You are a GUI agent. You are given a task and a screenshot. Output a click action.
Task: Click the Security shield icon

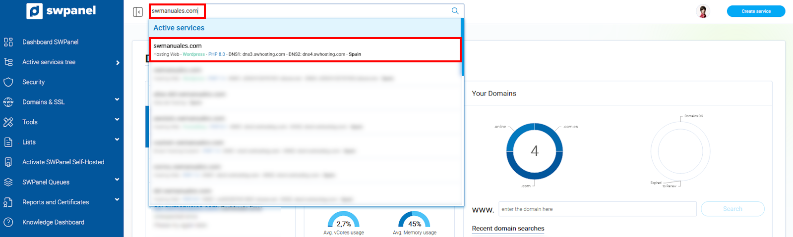coord(8,82)
